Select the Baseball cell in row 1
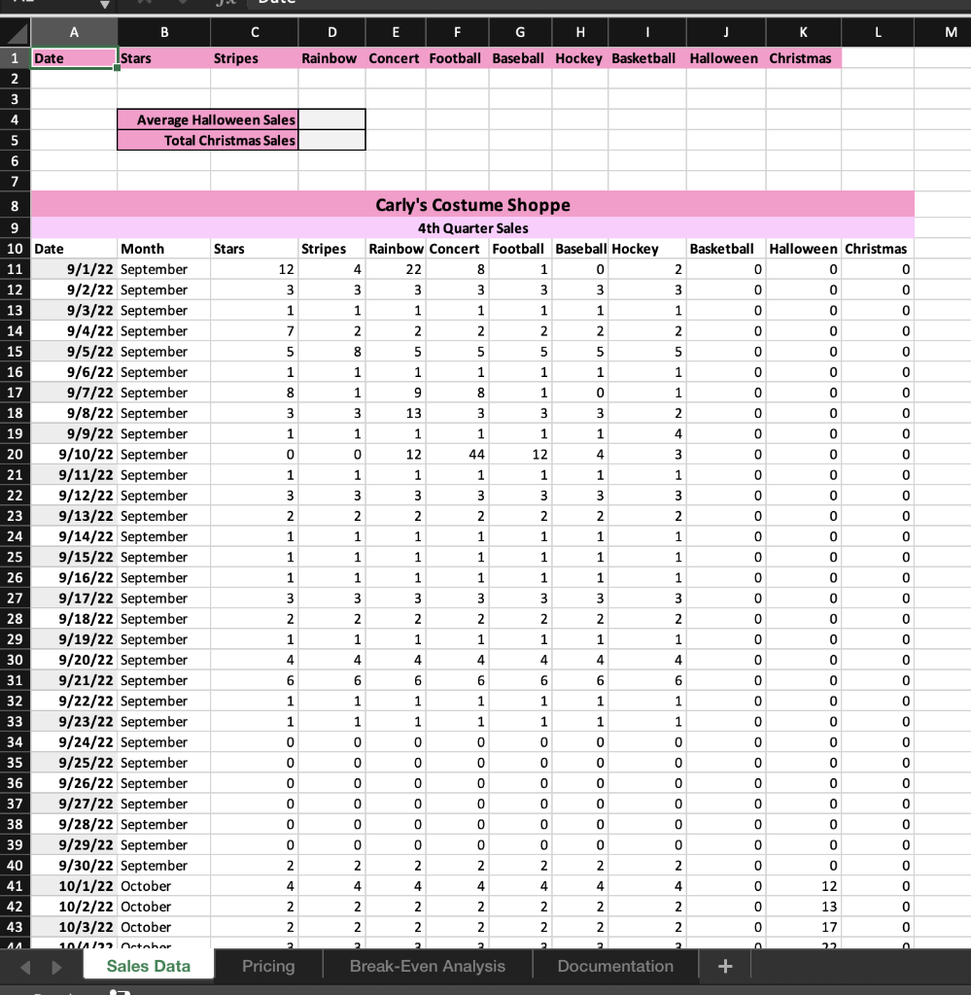971x995 pixels. click(520, 58)
